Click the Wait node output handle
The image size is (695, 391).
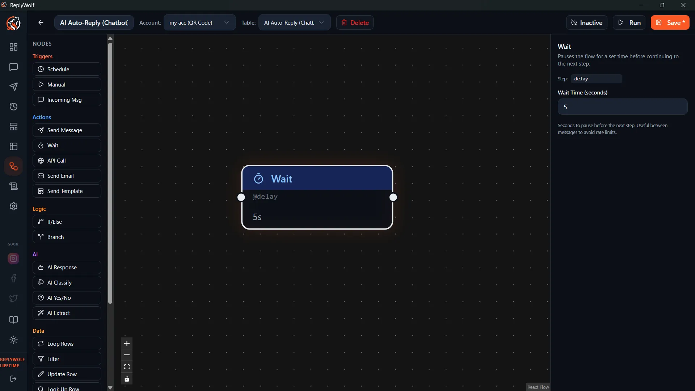[x=393, y=197]
